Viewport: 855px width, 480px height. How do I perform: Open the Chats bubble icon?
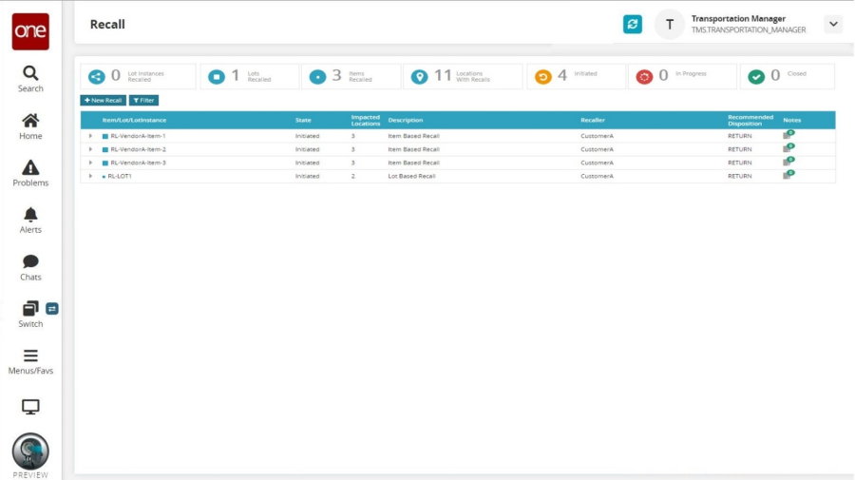[30, 262]
